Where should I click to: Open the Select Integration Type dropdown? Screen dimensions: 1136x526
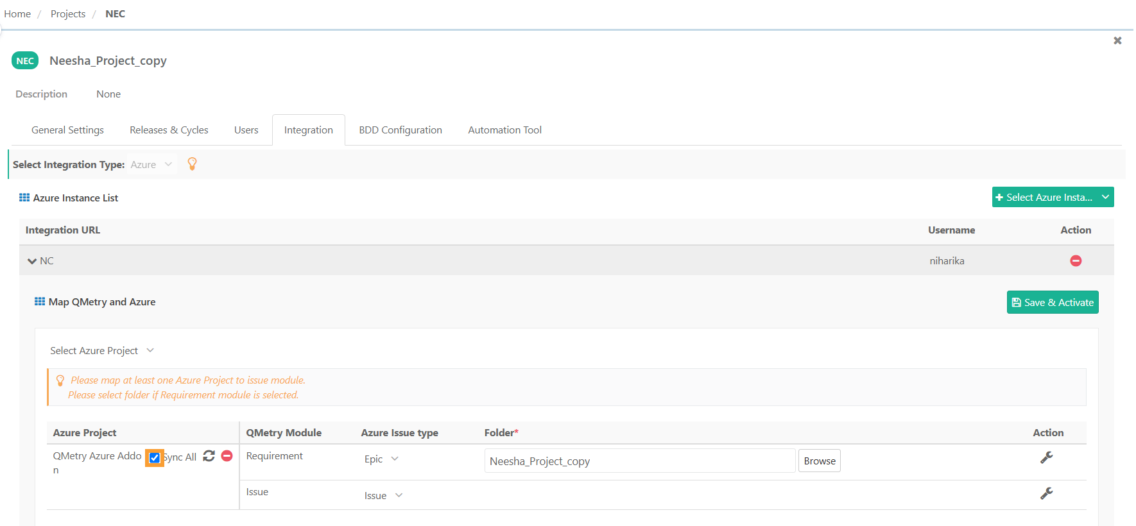coord(152,165)
